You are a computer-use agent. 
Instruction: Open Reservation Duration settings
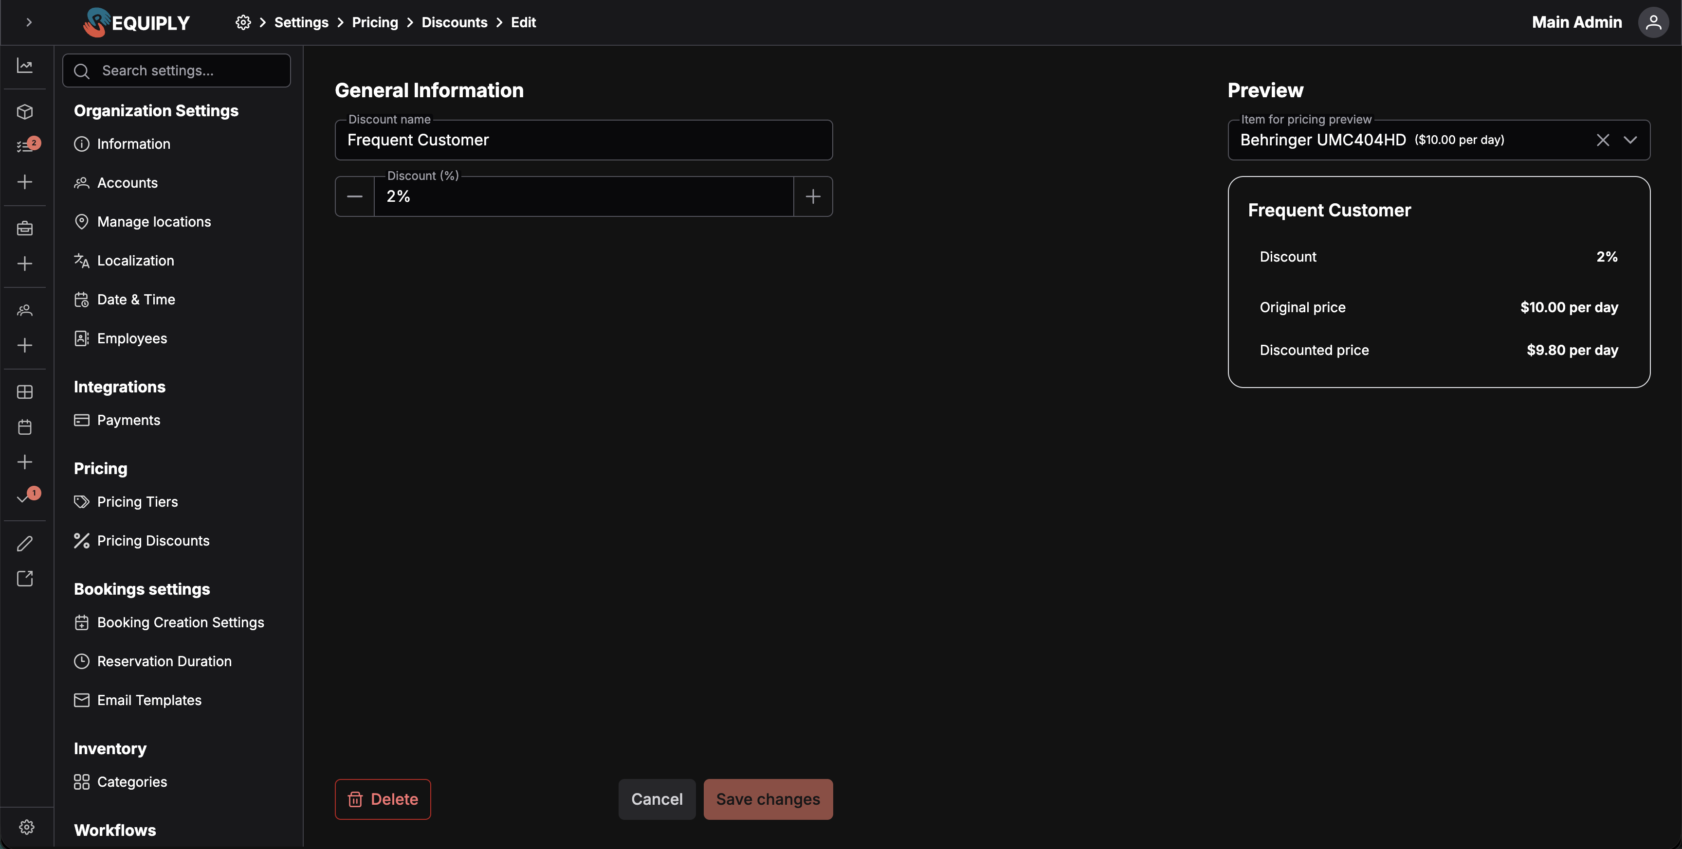pos(153,661)
